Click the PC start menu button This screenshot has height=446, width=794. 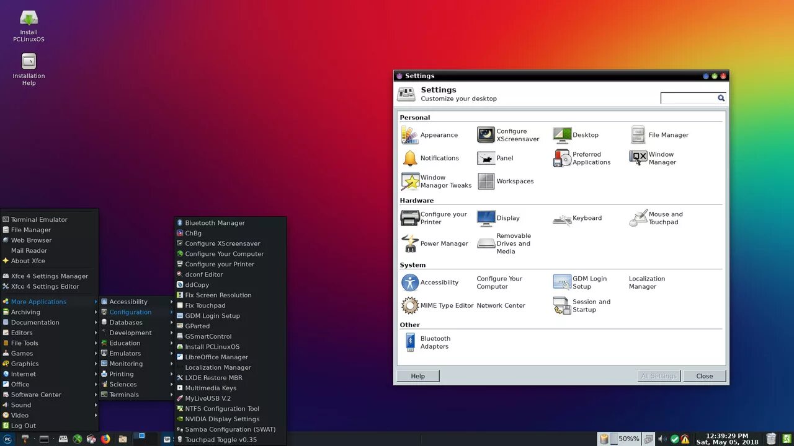coord(8,439)
